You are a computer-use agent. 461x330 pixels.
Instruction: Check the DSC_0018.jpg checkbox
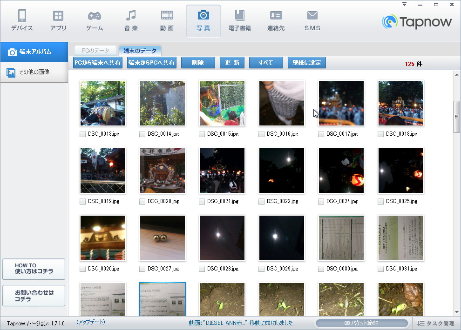(381, 134)
